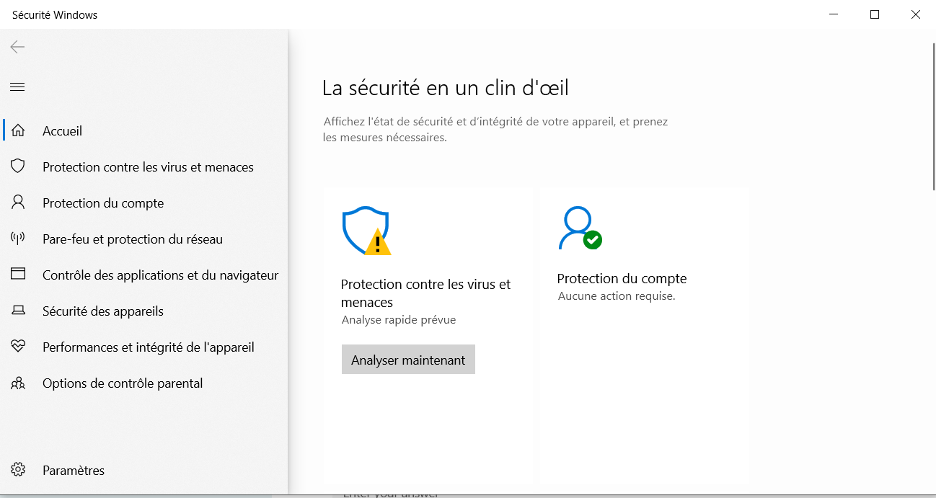
Task: Click the Analyser maintenant button
Action: (x=408, y=360)
